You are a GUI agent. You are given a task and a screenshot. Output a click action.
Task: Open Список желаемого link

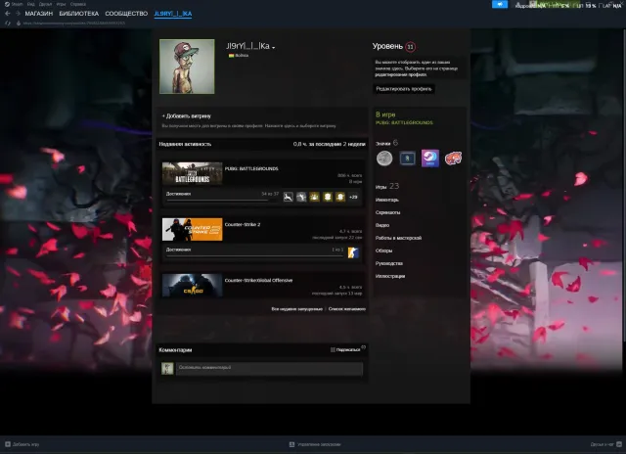347,309
